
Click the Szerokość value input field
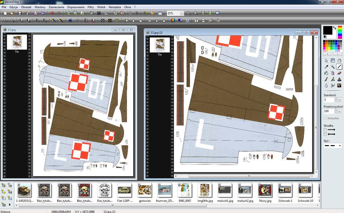329,100
